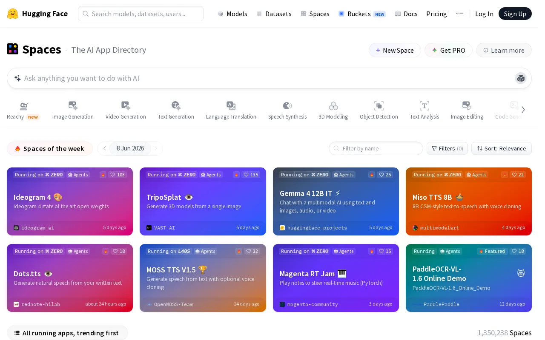
Task: Open the Models page
Action: pyautogui.click(x=232, y=14)
